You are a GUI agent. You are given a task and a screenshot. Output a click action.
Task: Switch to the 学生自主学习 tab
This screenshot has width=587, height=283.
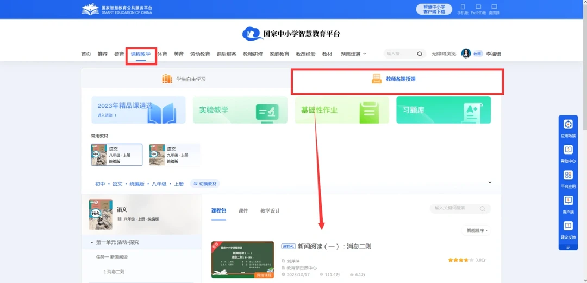[186, 79]
